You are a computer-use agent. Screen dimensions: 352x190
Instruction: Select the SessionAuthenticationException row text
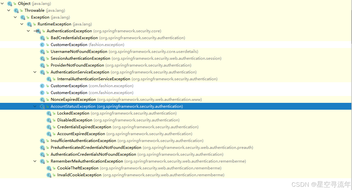pos(136,58)
